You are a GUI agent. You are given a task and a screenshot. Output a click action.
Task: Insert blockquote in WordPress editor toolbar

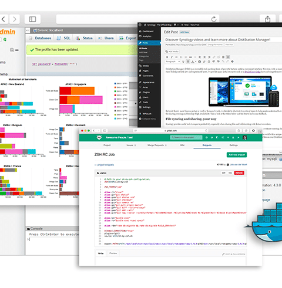point(190,57)
